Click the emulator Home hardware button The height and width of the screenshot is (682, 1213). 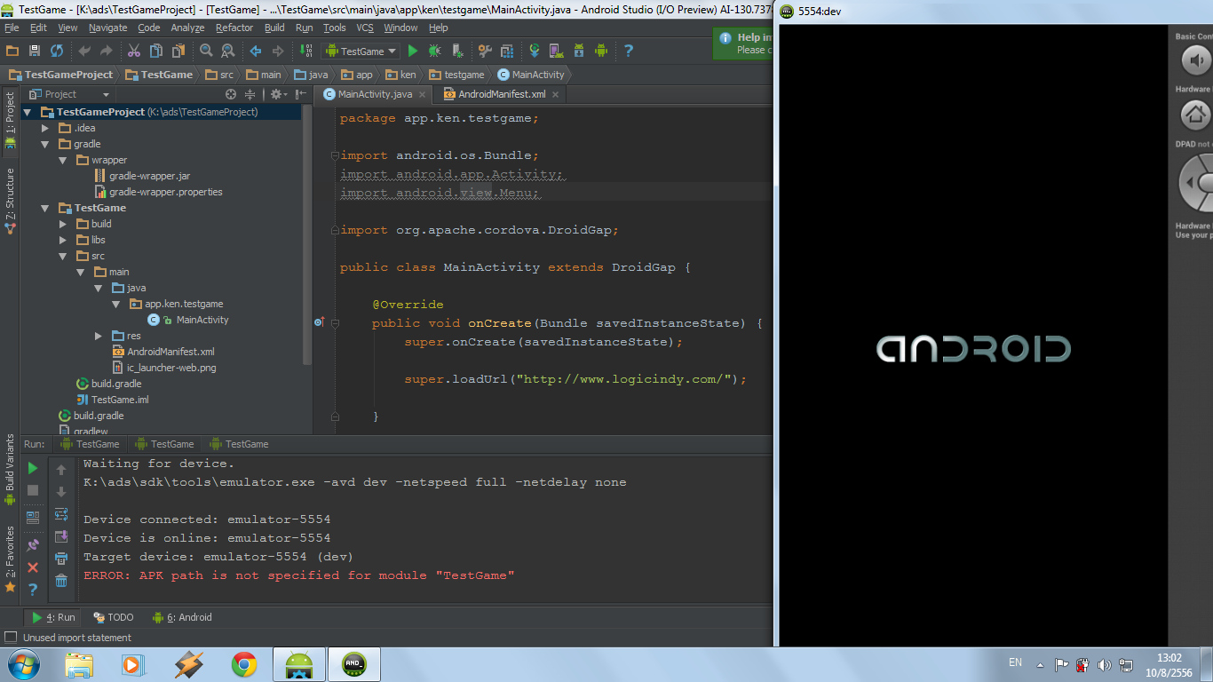1195,115
